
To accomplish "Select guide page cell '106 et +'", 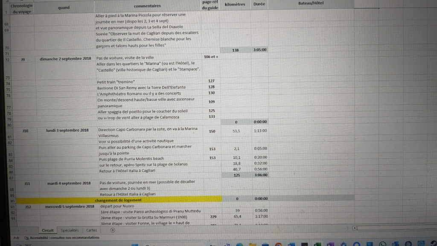I will point(211,57).
